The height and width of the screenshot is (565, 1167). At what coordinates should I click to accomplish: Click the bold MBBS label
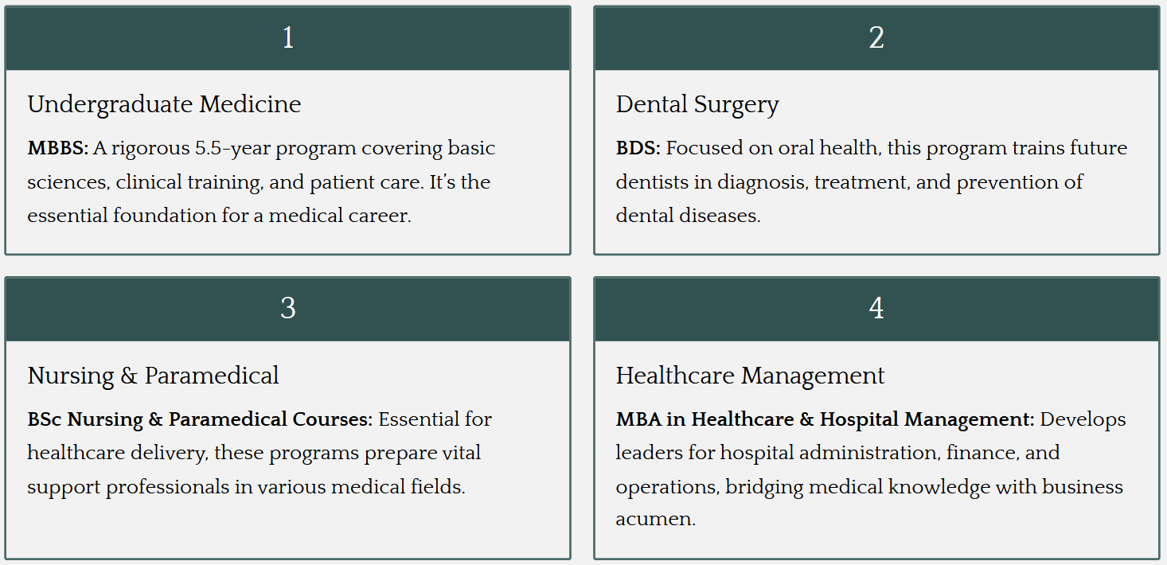[x=57, y=149]
